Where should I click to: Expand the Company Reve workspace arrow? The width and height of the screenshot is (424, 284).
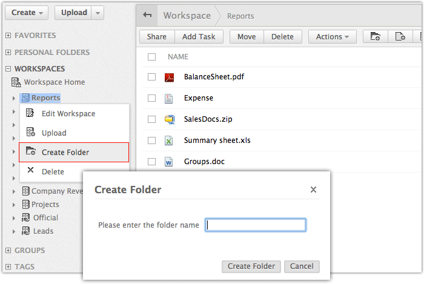click(14, 191)
